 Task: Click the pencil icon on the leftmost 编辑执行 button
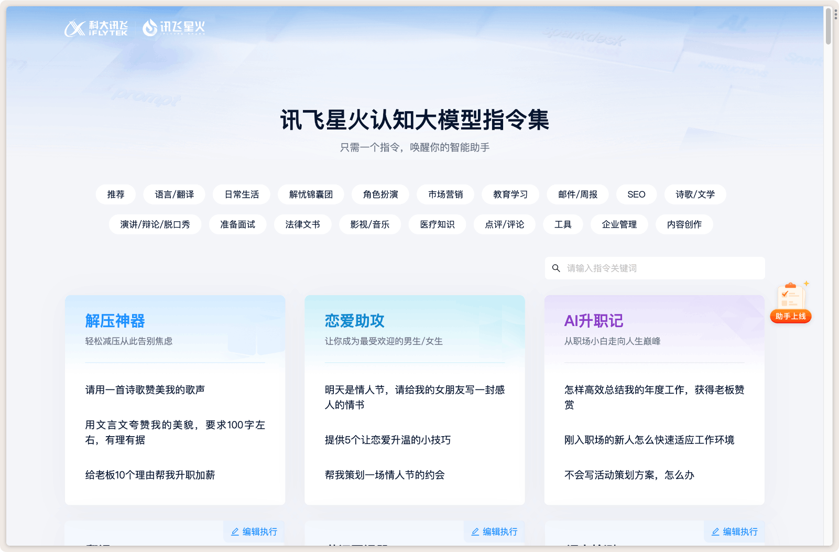point(234,531)
